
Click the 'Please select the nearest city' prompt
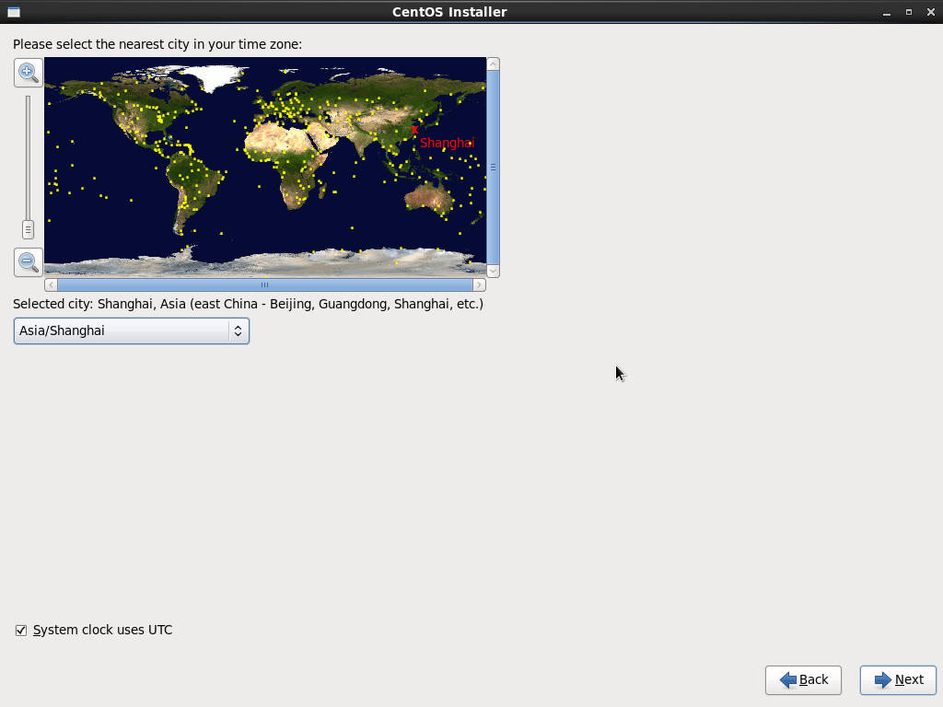[157, 44]
